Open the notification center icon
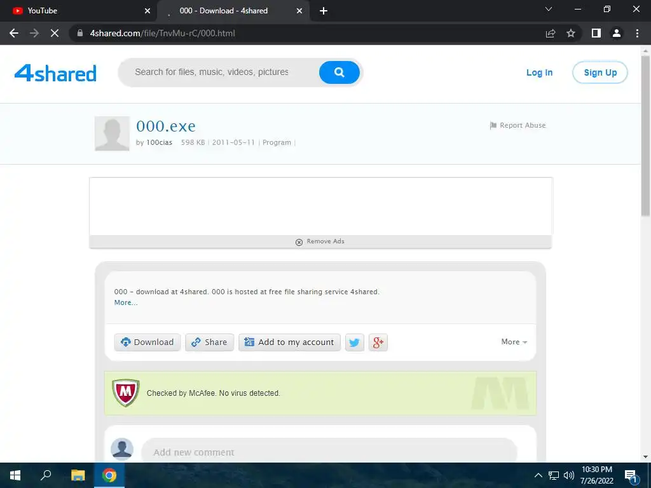Screen dimensions: 651x488 [x=631, y=475]
